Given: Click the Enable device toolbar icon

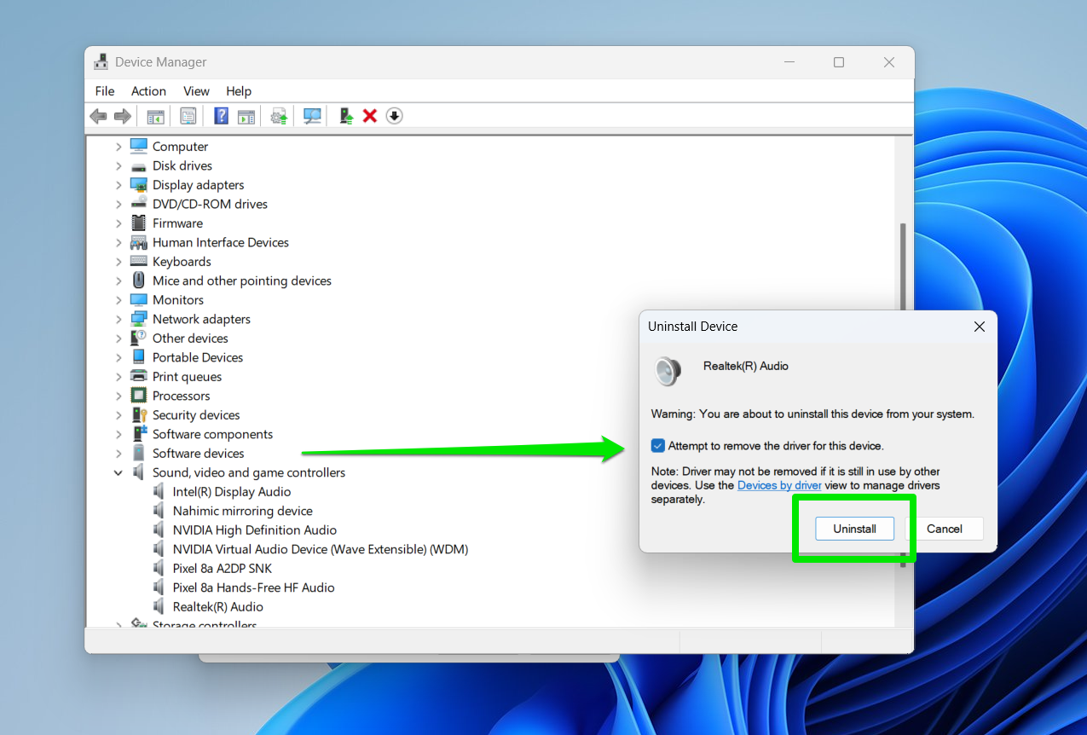Looking at the screenshot, I should [x=346, y=116].
